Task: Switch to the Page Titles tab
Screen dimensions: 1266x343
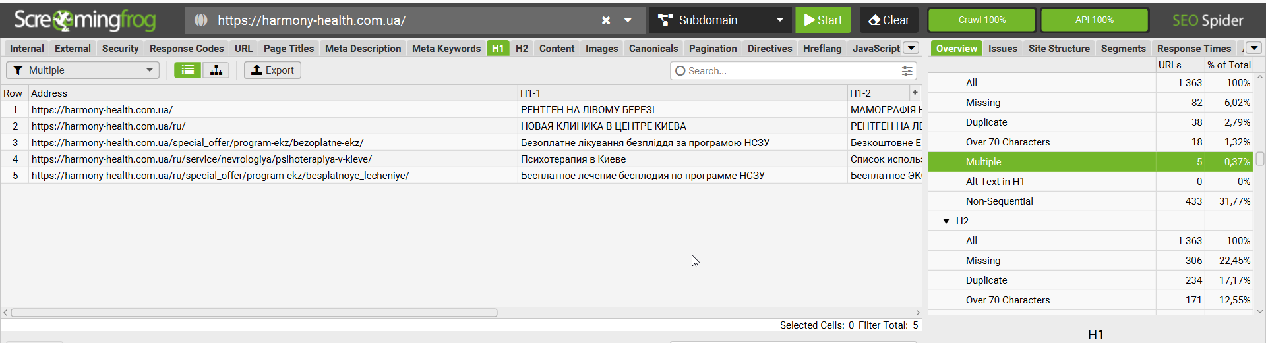Action: [289, 49]
